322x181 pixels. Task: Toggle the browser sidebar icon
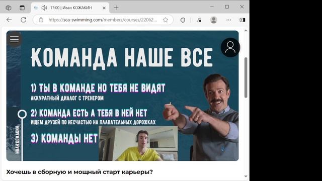point(243,20)
